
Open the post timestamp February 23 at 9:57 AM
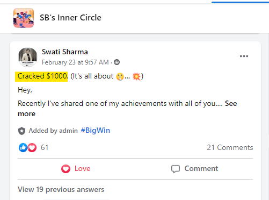pos(75,62)
